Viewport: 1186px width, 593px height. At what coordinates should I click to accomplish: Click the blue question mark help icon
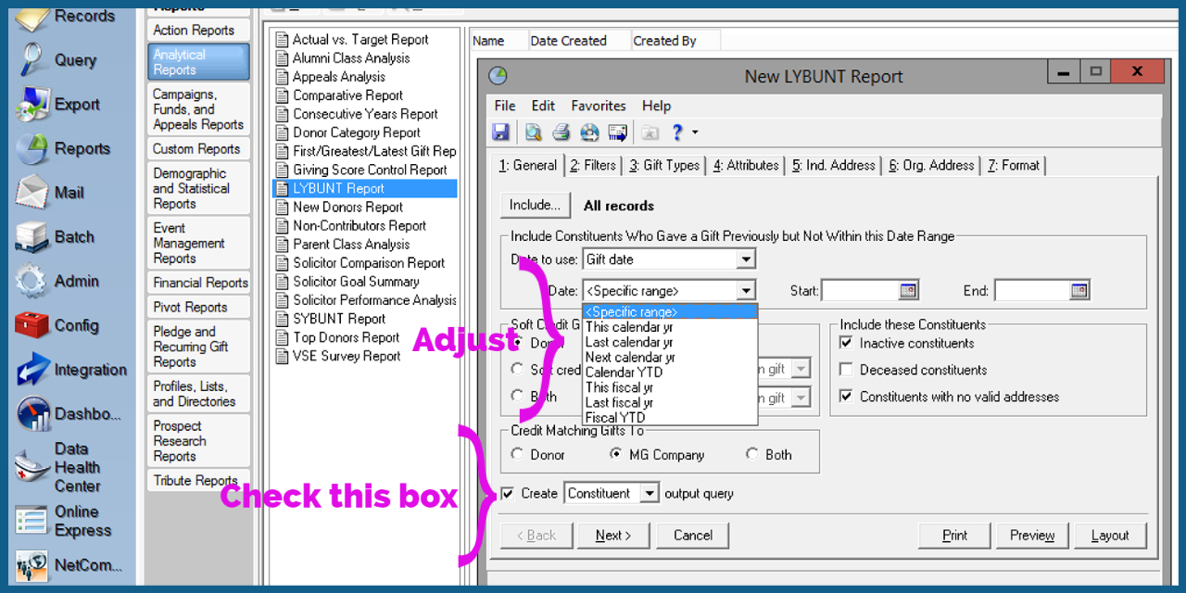677,132
